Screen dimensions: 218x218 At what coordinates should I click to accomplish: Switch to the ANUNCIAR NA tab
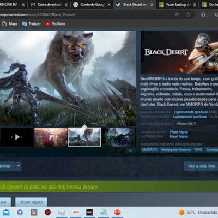pos(11,4)
